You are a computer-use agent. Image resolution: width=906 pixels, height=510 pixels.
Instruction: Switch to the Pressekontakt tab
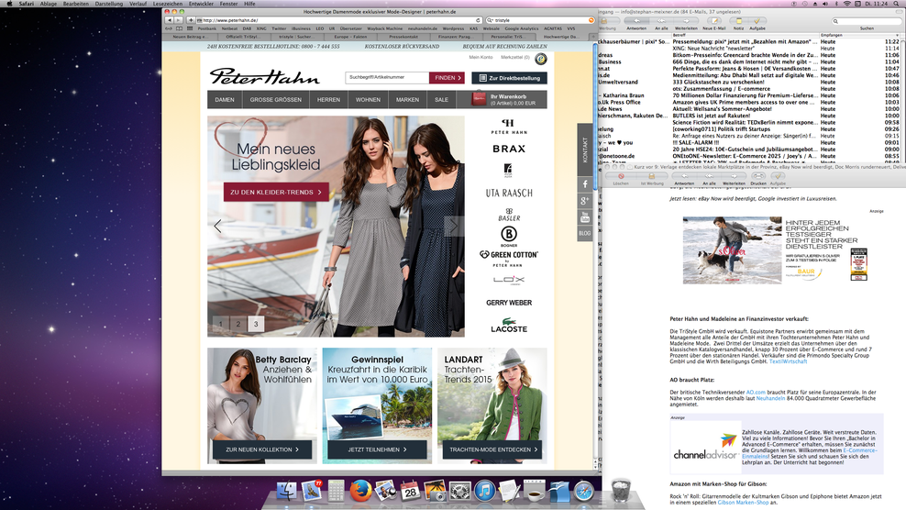403,37
